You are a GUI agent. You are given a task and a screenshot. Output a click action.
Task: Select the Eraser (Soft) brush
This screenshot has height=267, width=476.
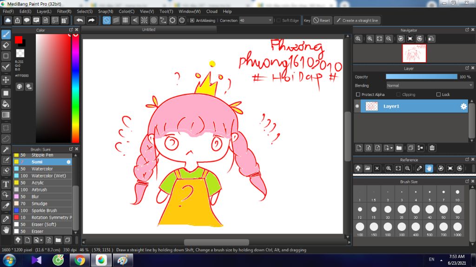42,225
